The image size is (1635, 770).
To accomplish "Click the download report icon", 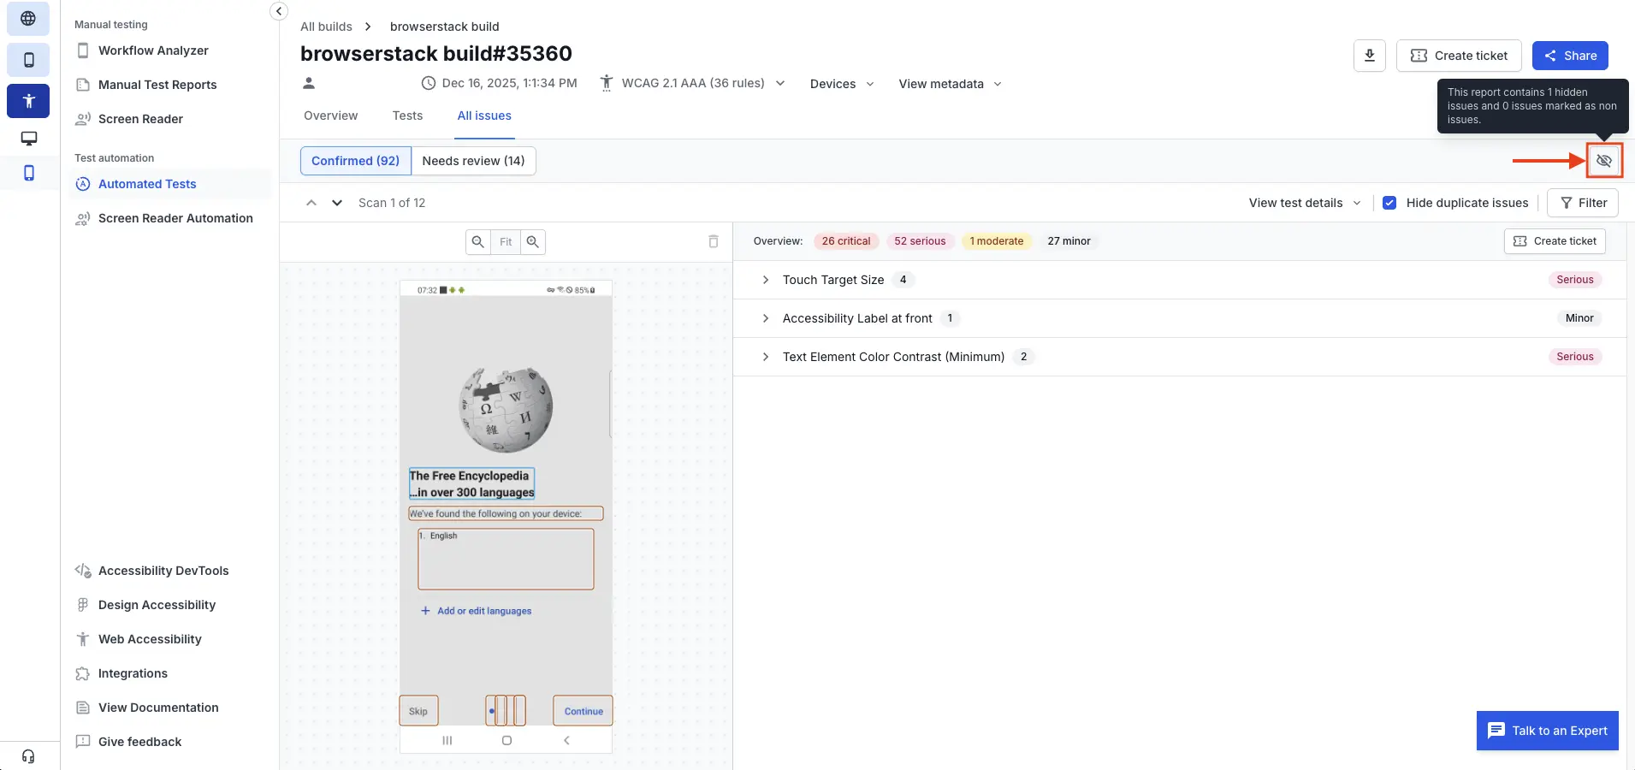I will pos(1369,56).
